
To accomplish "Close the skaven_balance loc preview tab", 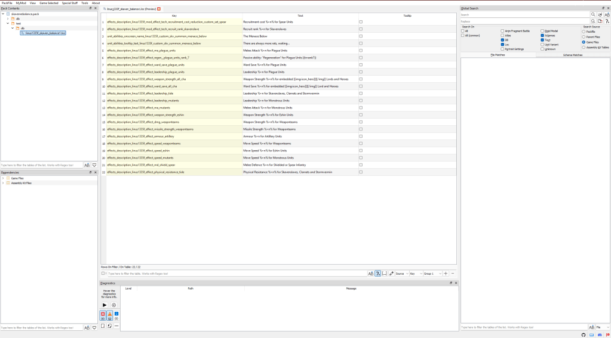I will click(x=159, y=9).
